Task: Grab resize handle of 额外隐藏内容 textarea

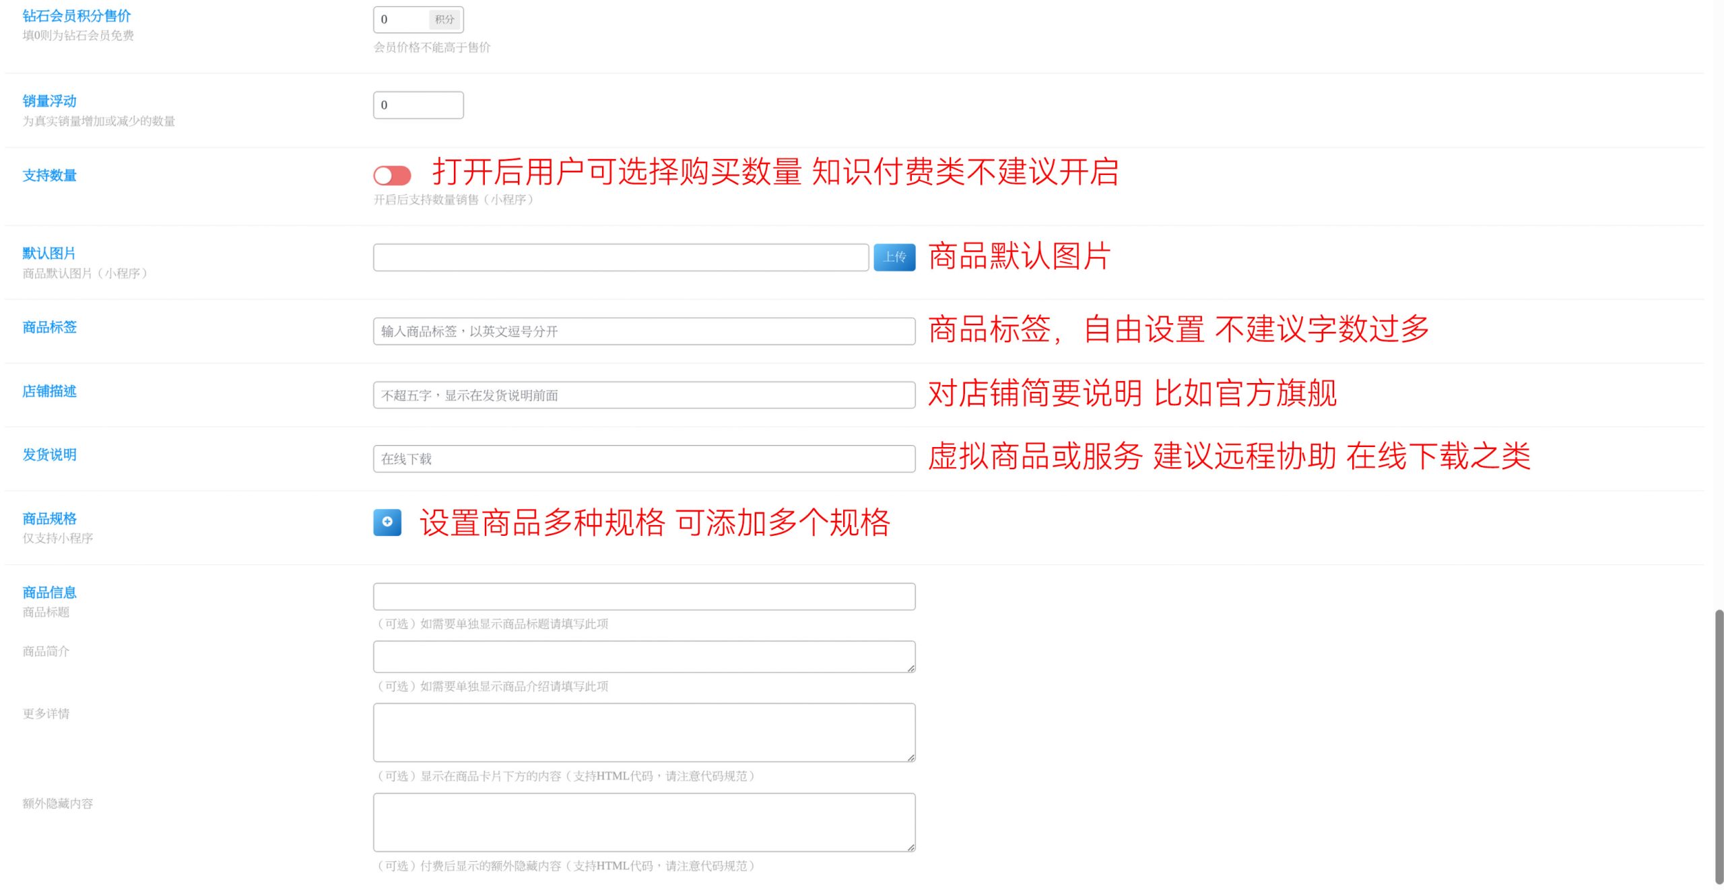Action: click(x=910, y=847)
